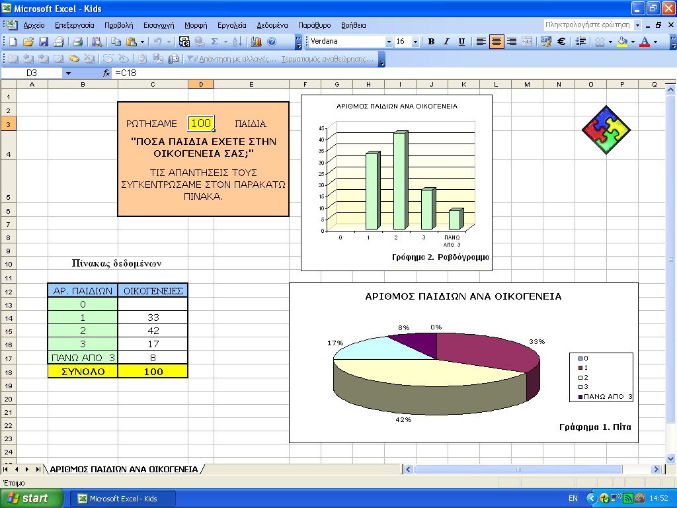Image resolution: width=677 pixels, height=508 pixels.
Task: Save the workbook with floppy disk icon
Action: (44, 42)
